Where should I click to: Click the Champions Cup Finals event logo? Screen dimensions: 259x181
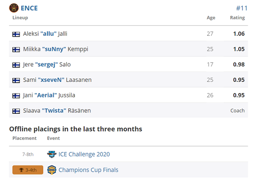tap(52, 170)
